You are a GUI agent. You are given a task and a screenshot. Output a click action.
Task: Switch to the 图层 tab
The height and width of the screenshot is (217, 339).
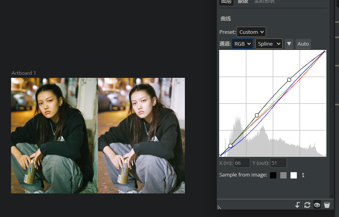click(x=226, y=2)
